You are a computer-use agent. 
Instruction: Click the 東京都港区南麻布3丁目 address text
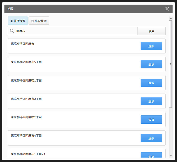[x=26, y=99]
